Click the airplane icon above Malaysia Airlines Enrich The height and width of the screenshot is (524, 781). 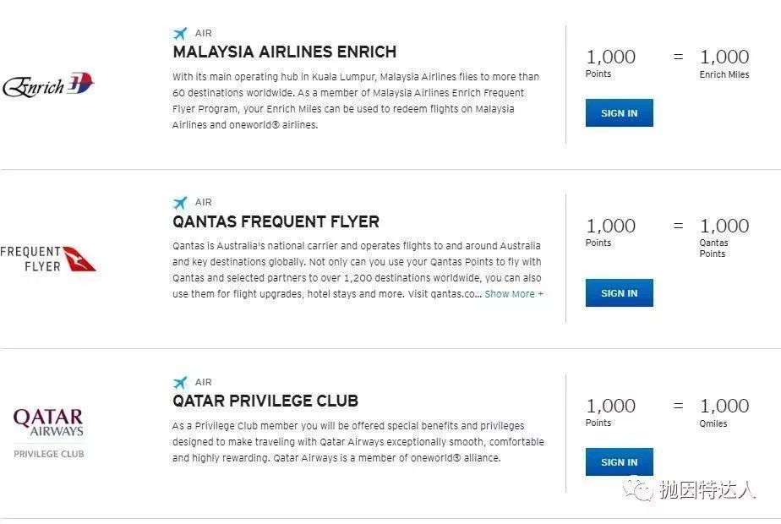[180, 33]
